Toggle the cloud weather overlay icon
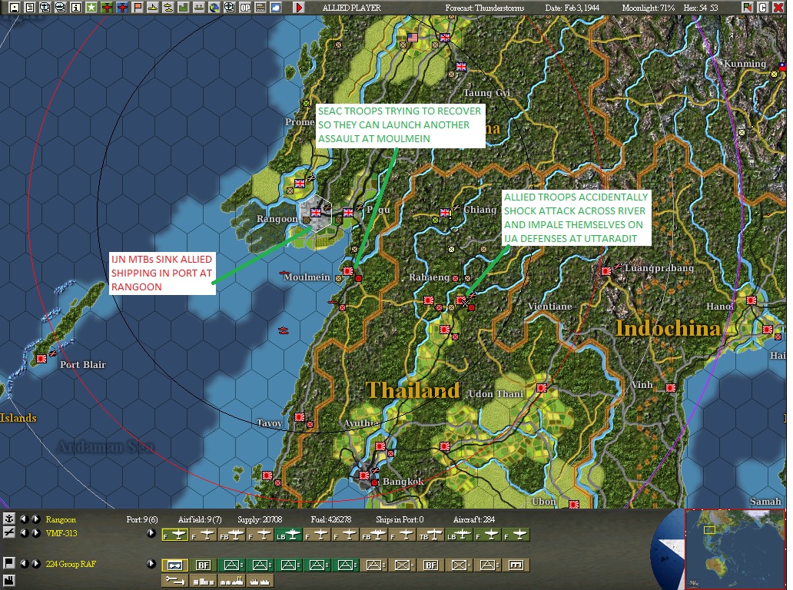793x590 pixels. (x=276, y=8)
